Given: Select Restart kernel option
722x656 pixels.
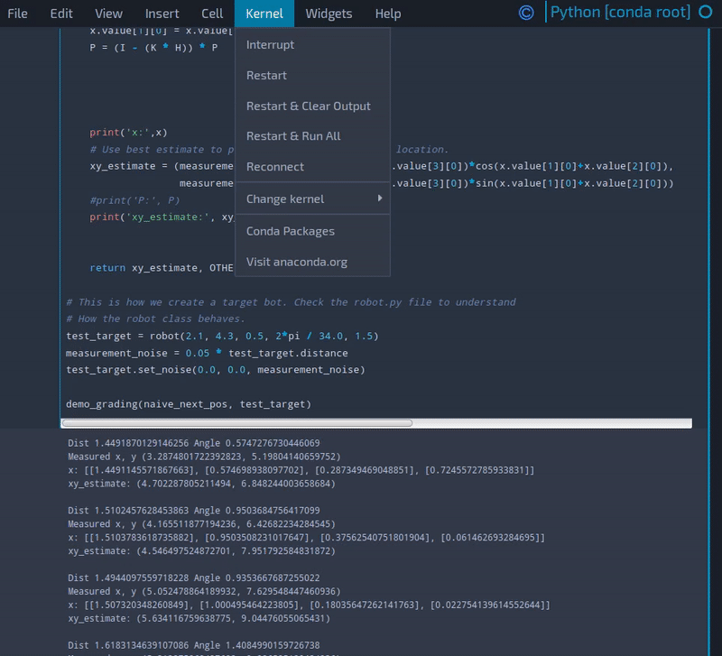Looking at the screenshot, I should tap(312, 75).
